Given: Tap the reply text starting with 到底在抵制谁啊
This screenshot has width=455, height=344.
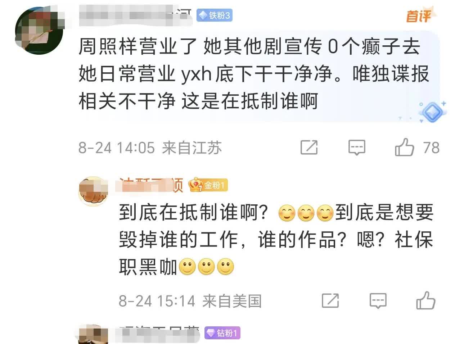Looking at the screenshot, I should (276, 240).
